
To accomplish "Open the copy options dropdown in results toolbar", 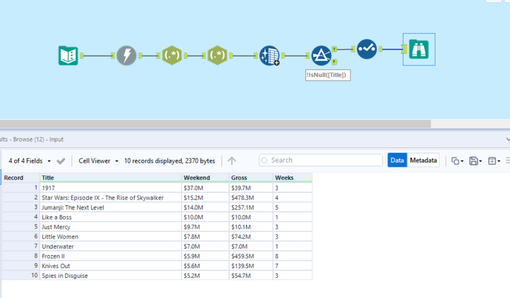I will tap(457, 160).
